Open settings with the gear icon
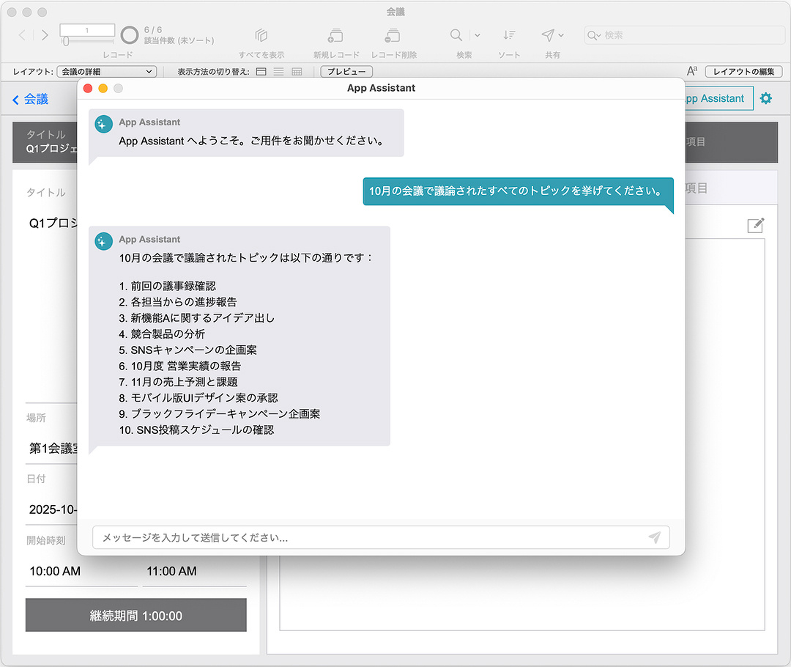 tap(766, 98)
